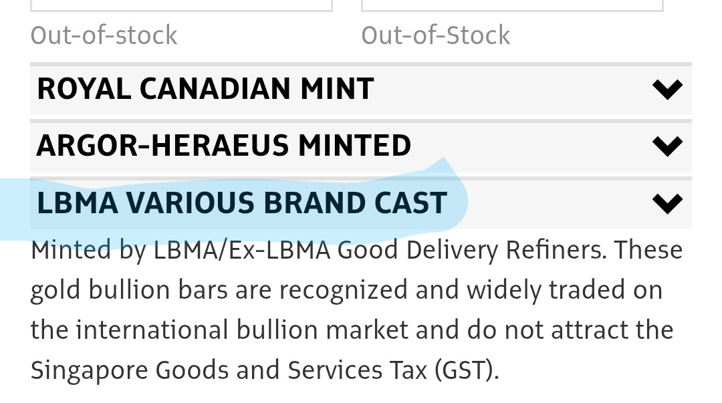
Task: Toggle the ARGOR-HERAEUS MINTED section title
Action: pos(224,146)
